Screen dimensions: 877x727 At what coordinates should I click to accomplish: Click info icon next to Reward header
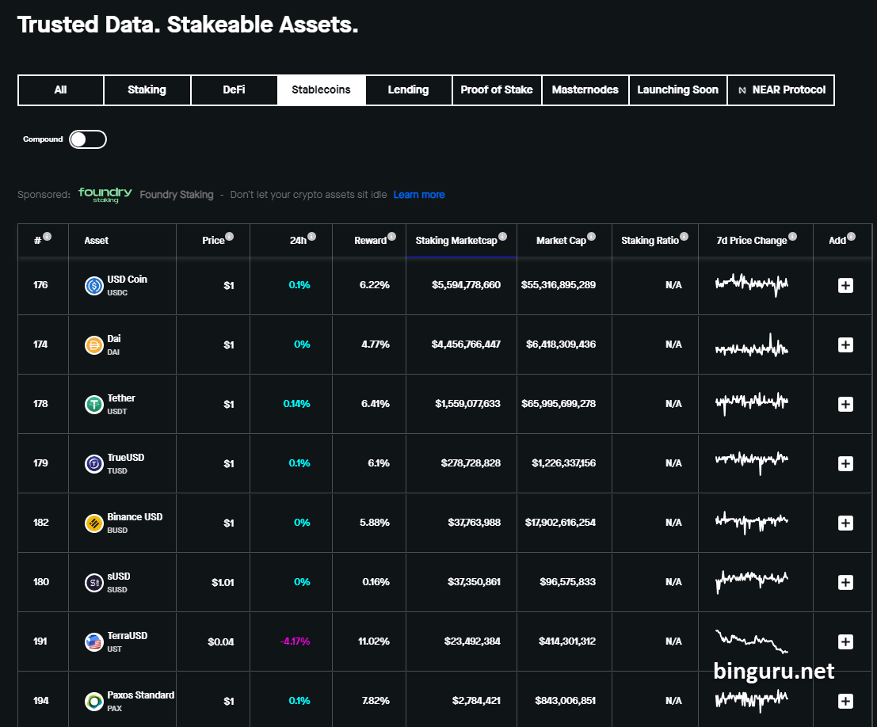click(x=391, y=237)
